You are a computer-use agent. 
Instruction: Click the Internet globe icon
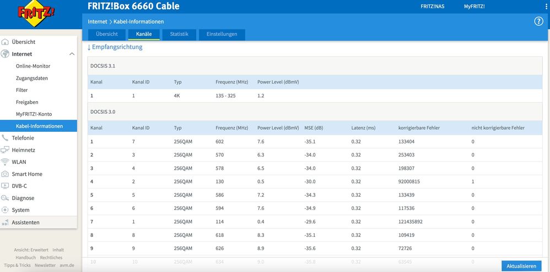(x=5, y=54)
